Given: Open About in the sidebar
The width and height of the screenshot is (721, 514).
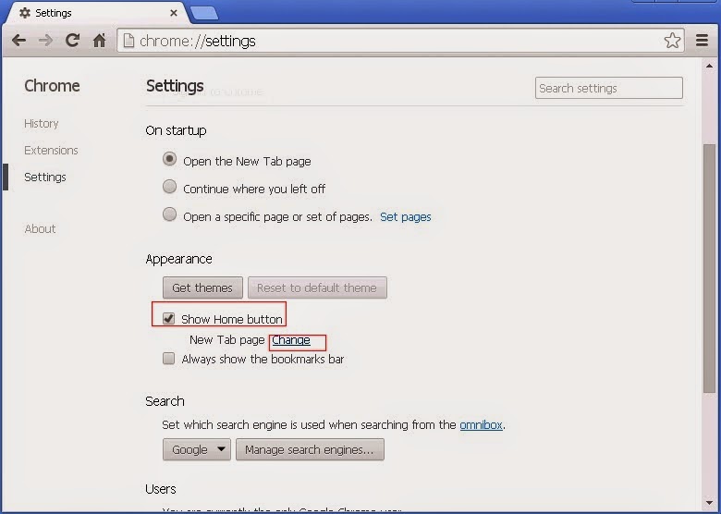Looking at the screenshot, I should point(40,229).
